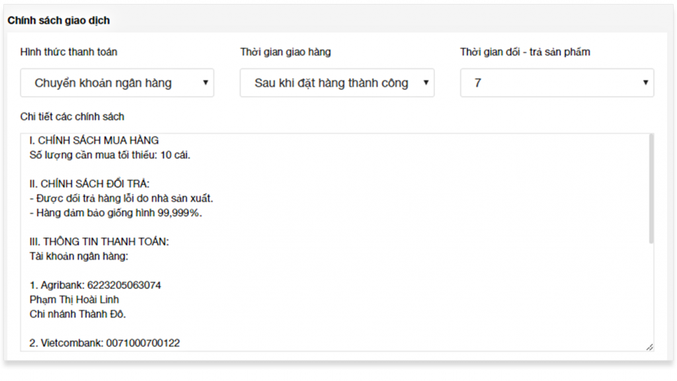Place cursor on Vietcombank account line
The image size is (677, 381).
click(104, 343)
